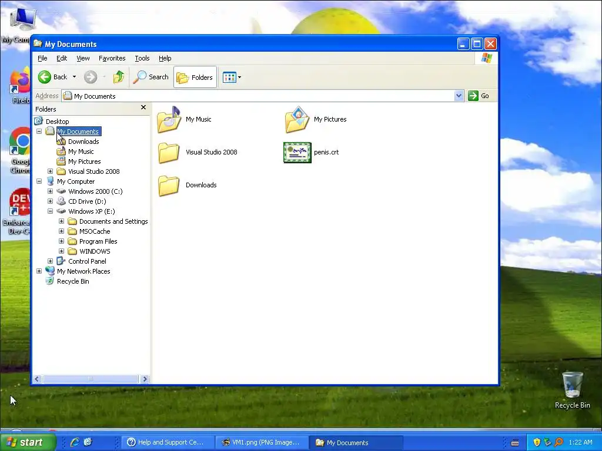Select the CD Drive (D:) icon
This screenshot has width=602, height=451.
[x=61, y=201]
